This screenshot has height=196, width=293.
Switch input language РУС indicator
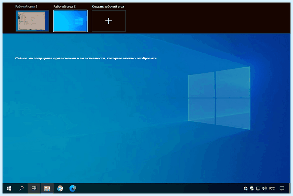(272, 188)
